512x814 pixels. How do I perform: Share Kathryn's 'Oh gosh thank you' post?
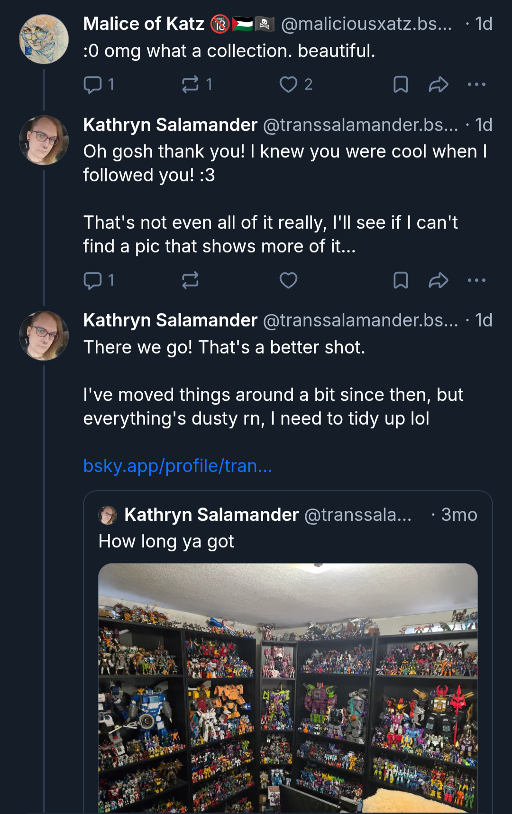point(439,280)
